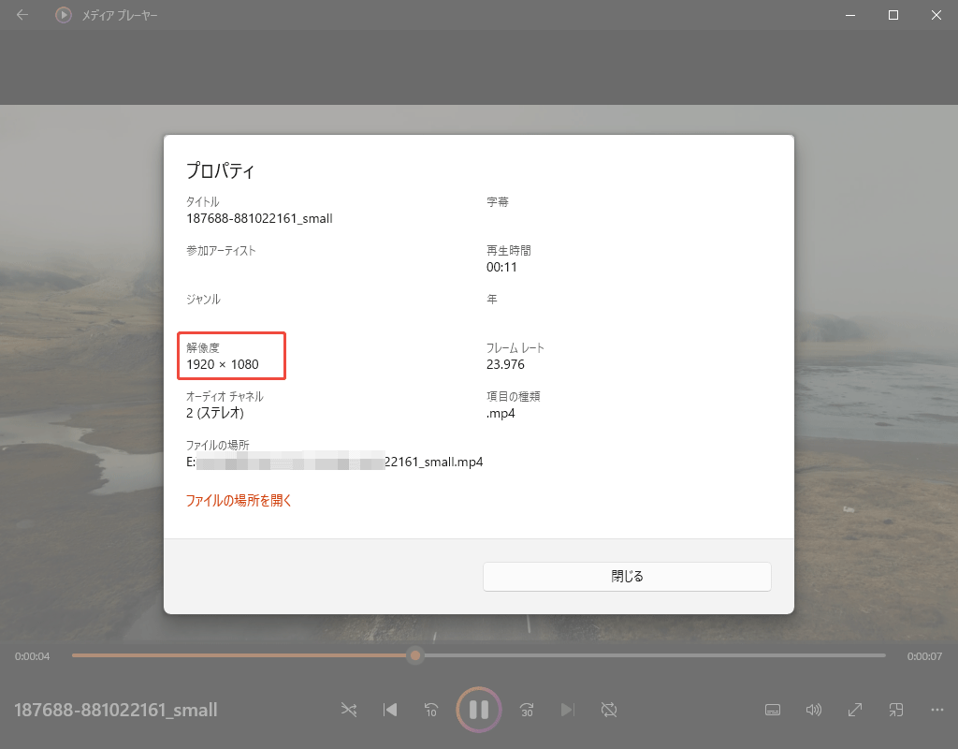
Task: Go to the previous track
Action: coord(389,710)
